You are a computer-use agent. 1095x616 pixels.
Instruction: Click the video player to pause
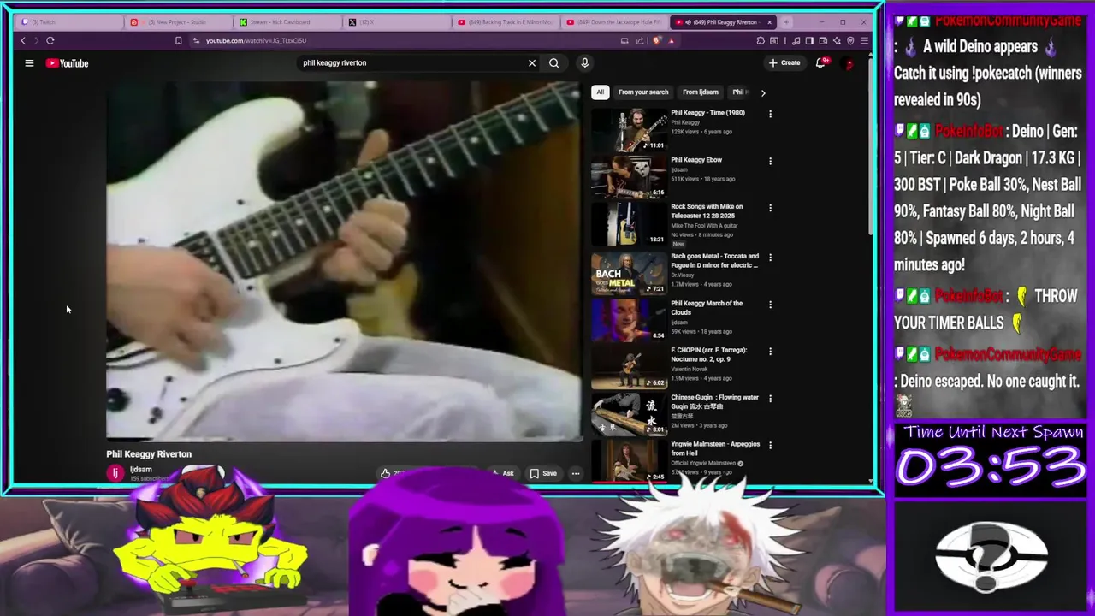coord(344,262)
